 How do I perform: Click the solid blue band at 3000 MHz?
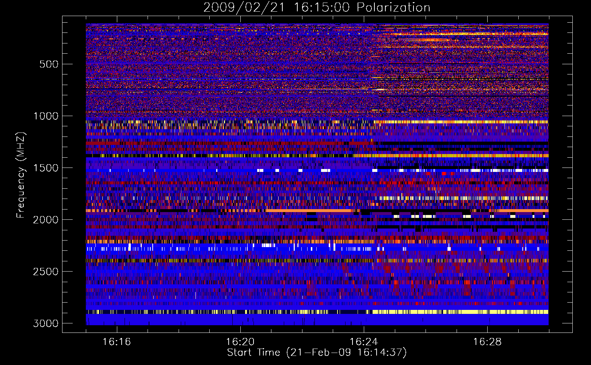(x=317, y=320)
